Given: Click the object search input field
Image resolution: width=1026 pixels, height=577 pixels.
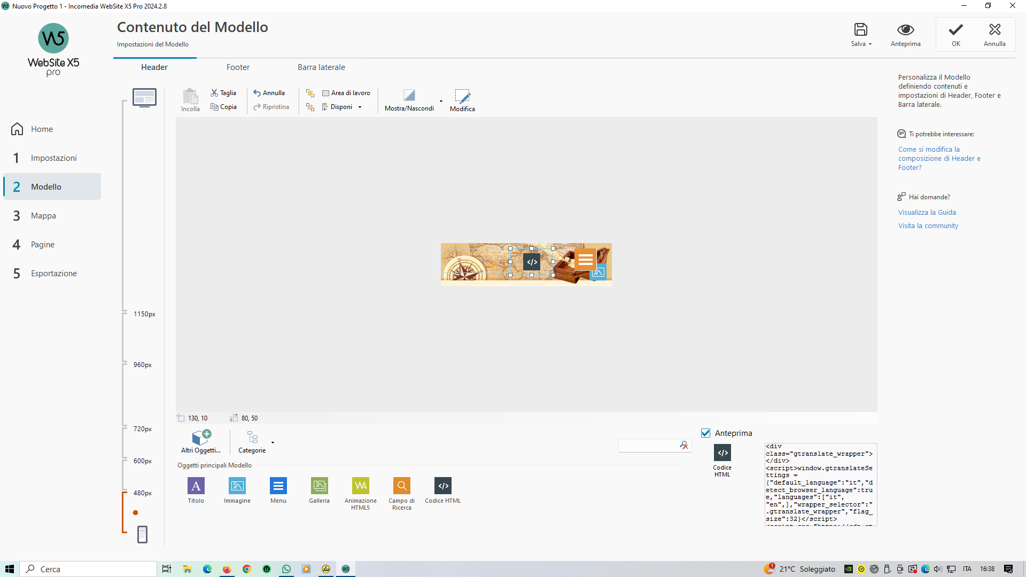Looking at the screenshot, I should 648,446.
